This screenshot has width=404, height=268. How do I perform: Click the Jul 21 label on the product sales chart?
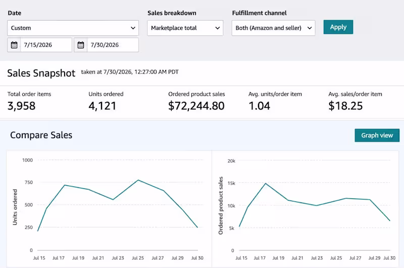click(297, 258)
